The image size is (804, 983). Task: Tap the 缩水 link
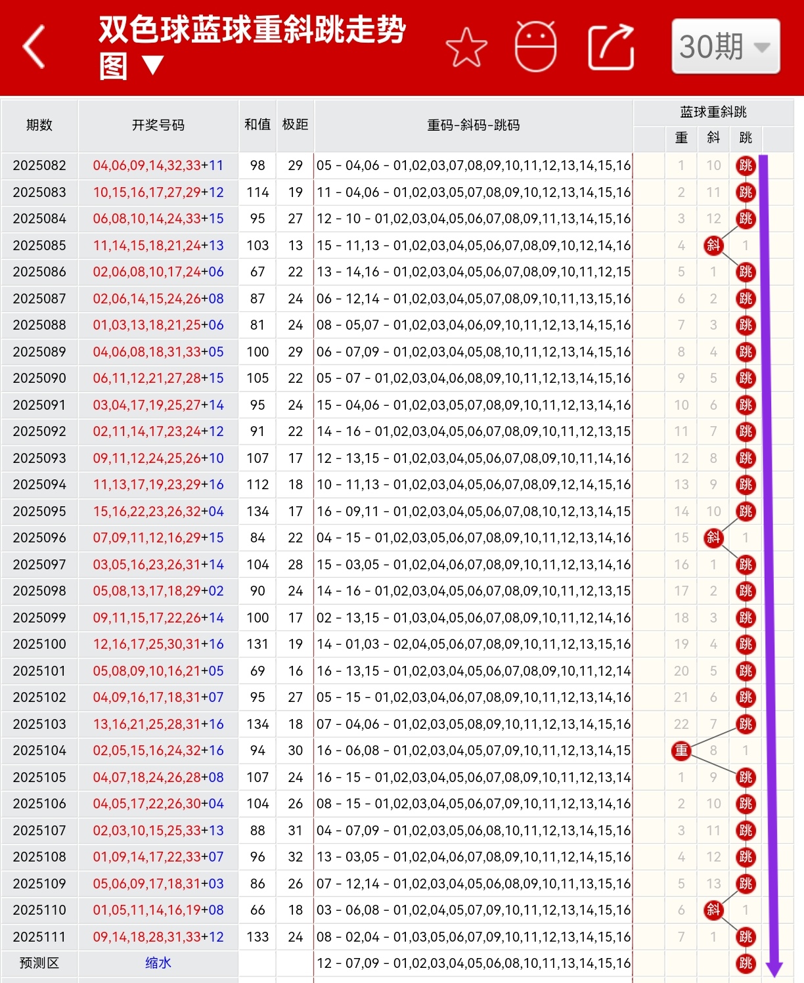158,963
